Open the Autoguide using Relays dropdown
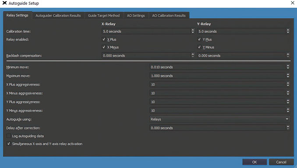 [220, 119]
